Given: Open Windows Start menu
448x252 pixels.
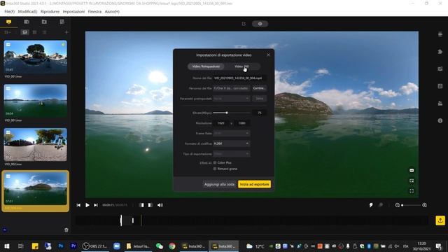Looking at the screenshot, I should click(6, 246).
